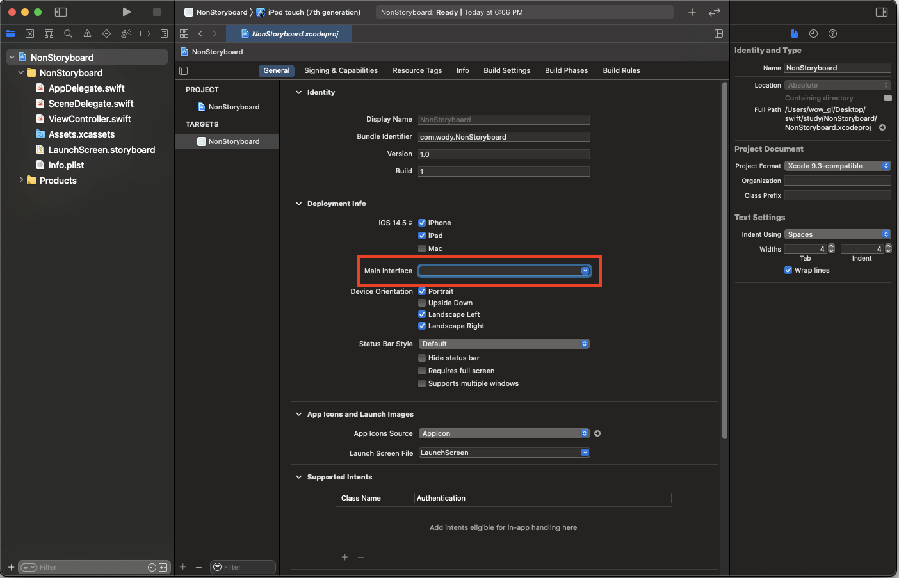This screenshot has height=578, width=899.
Task: Open the Project Format dropdown
Action: coord(838,166)
